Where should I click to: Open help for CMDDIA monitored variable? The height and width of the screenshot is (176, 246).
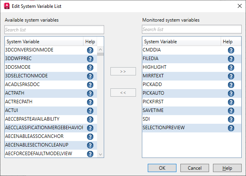coord(231,50)
